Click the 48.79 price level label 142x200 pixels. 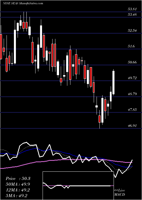pyautogui.click(x=132, y=94)
